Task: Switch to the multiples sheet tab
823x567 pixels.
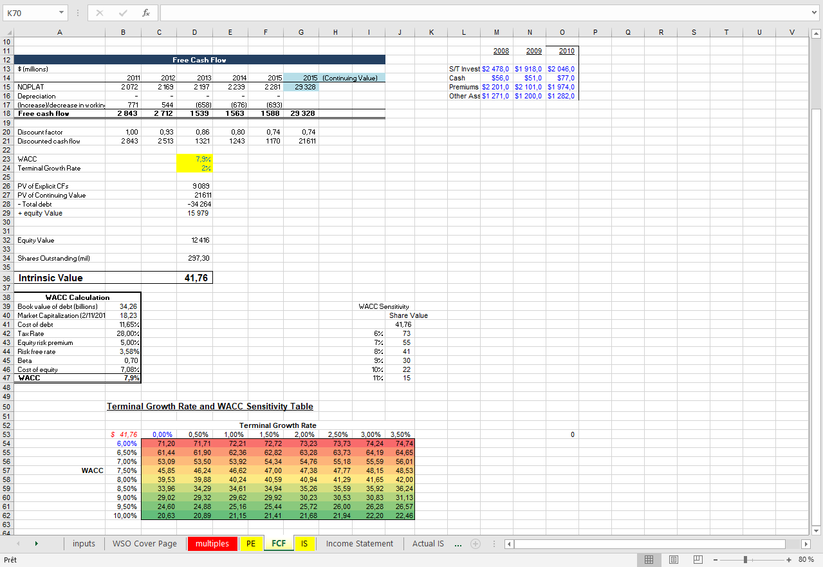Action: point(212,543)
